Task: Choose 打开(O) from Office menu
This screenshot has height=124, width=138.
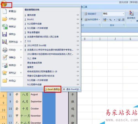Action: (x=12, y=19)
